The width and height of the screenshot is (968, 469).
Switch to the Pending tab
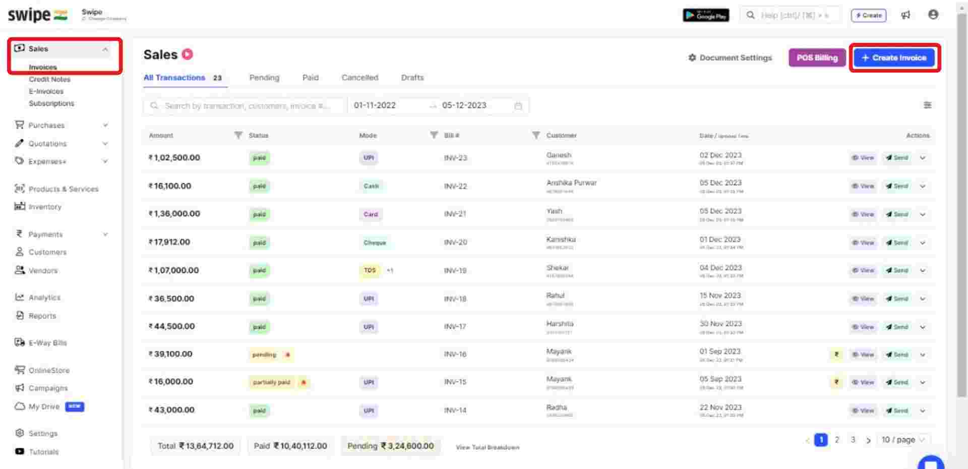(x=264, y=78)
